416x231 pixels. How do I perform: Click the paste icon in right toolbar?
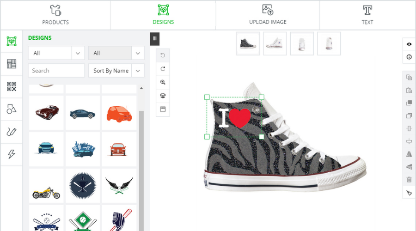[409, 90]
